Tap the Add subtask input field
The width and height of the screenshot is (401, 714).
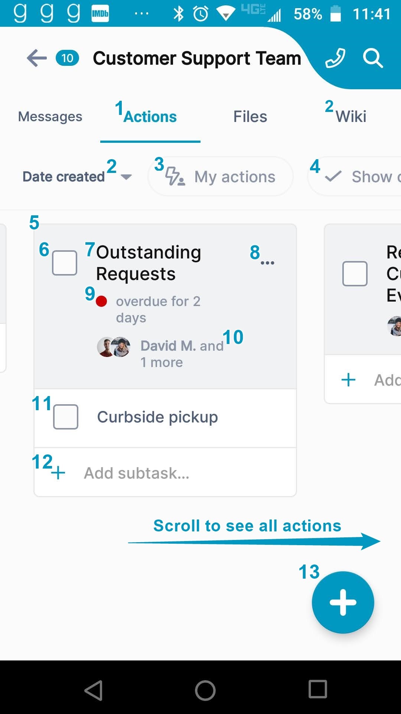coord(165,473)
